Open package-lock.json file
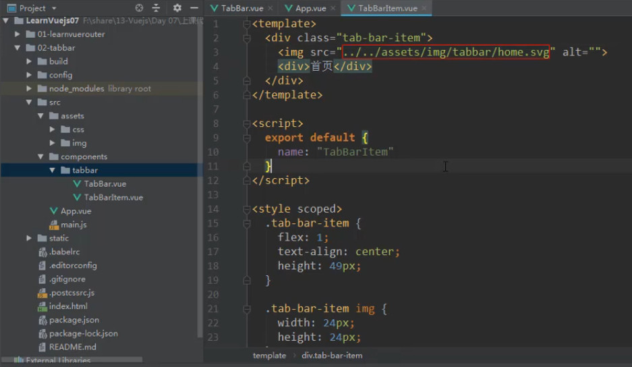The image size is (632, 367). coord(84,333)
